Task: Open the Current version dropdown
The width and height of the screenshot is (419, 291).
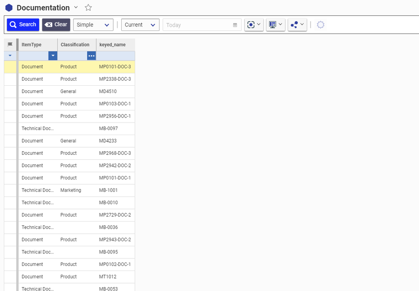Action: (140, 25)
